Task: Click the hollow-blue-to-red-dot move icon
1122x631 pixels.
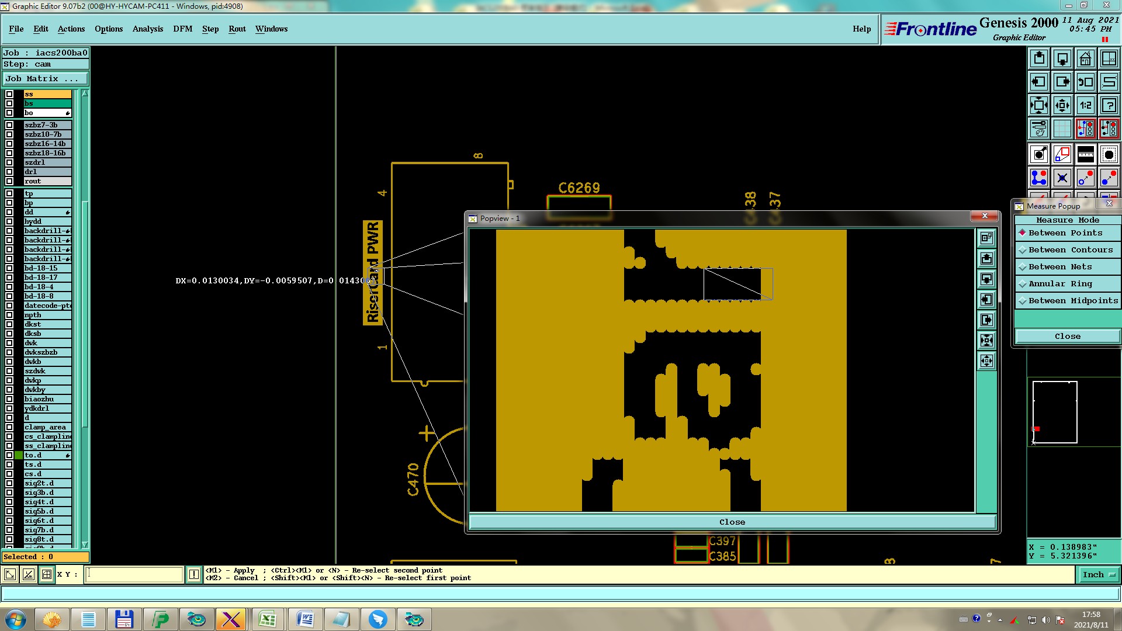Action: [x=1085, y=178]
